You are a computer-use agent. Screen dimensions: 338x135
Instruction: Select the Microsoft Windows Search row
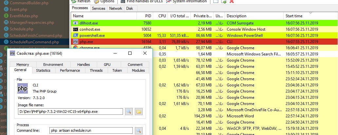click(245, 54)
